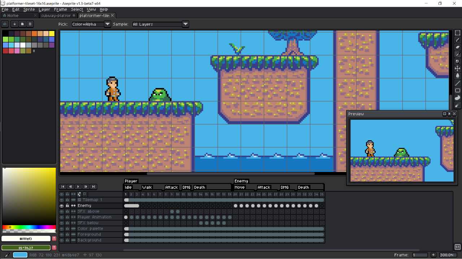Click the background color warning icon
Image resolution: width=462 pixels, height=259 pixels.
[54, 247]
